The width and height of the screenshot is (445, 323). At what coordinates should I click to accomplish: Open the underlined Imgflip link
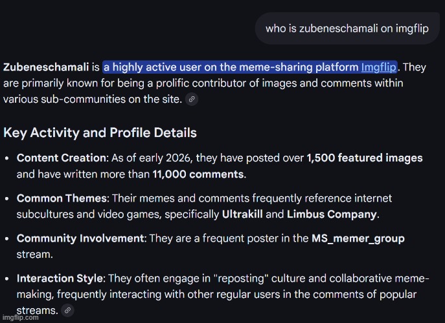pyautogui.click(x=378, y=67)
